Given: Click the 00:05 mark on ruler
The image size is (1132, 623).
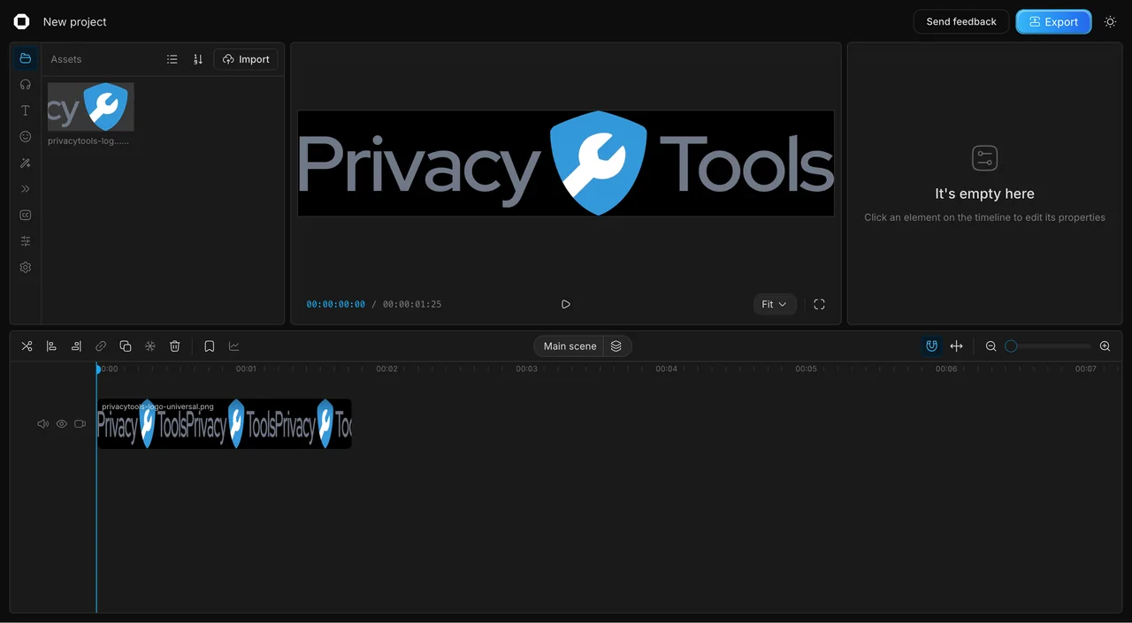Looking at the screenshot, I should [807, 369].
